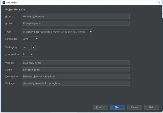Image resolution: width=163 pixels, height=113 pixels.
Task: Click the Java Version label
Action: (x=12, y=54)
